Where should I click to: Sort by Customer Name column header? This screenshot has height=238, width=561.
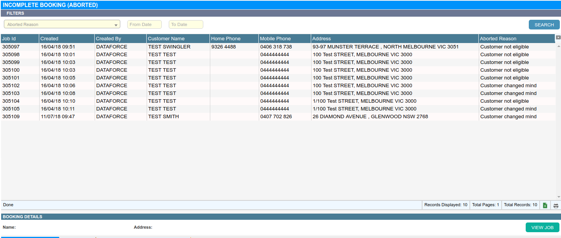[178, 39]
